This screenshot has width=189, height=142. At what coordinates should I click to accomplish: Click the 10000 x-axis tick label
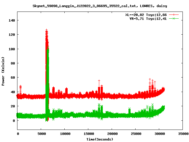tap(65, 134)
